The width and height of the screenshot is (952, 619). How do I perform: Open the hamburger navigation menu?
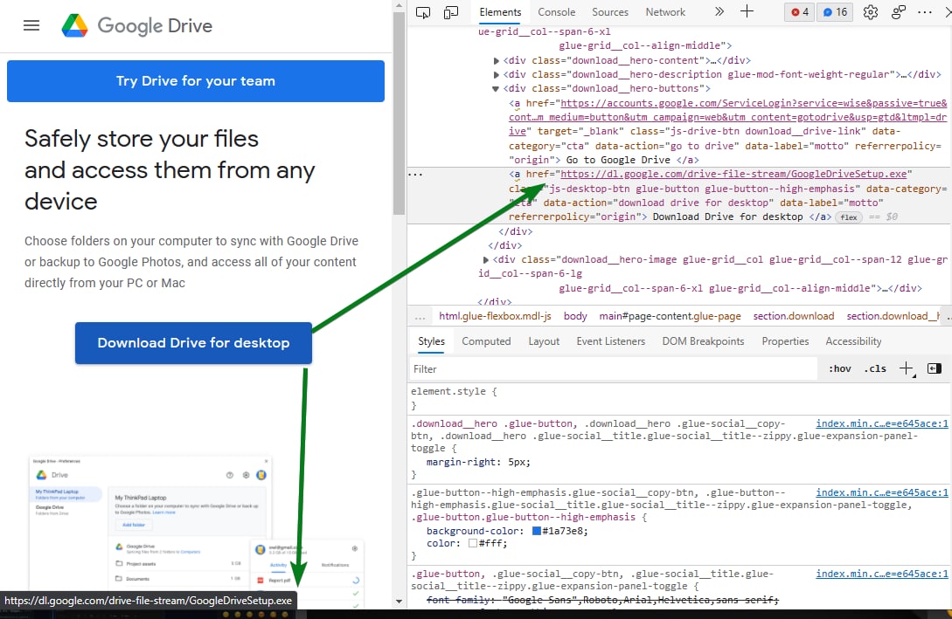(x=31, y=25)
